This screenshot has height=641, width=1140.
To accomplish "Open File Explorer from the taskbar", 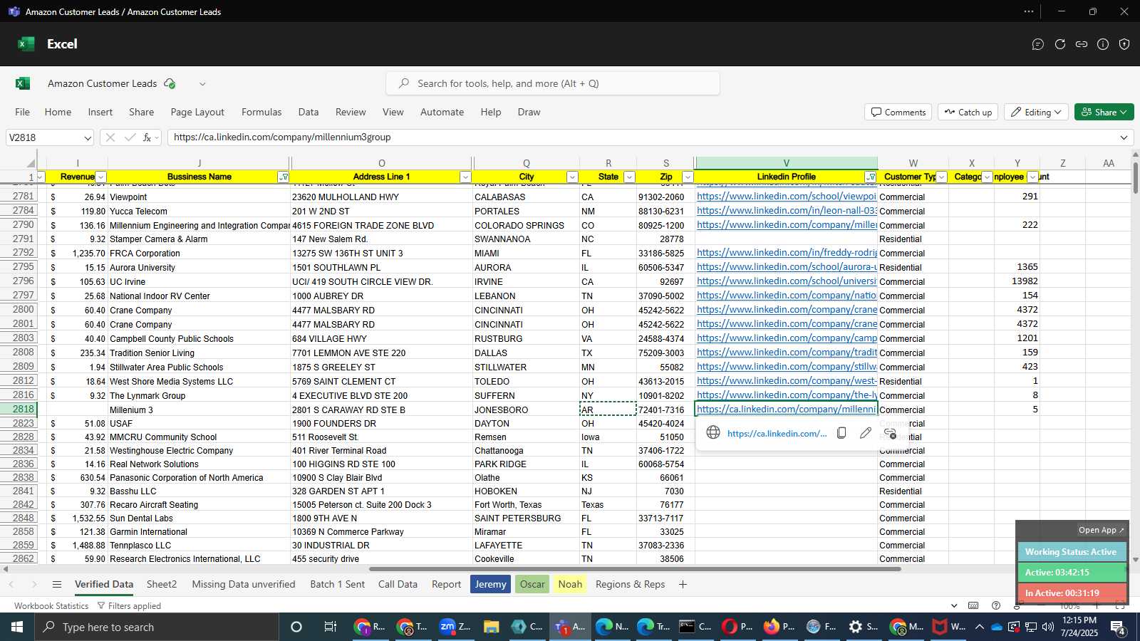I will (491, 627).
